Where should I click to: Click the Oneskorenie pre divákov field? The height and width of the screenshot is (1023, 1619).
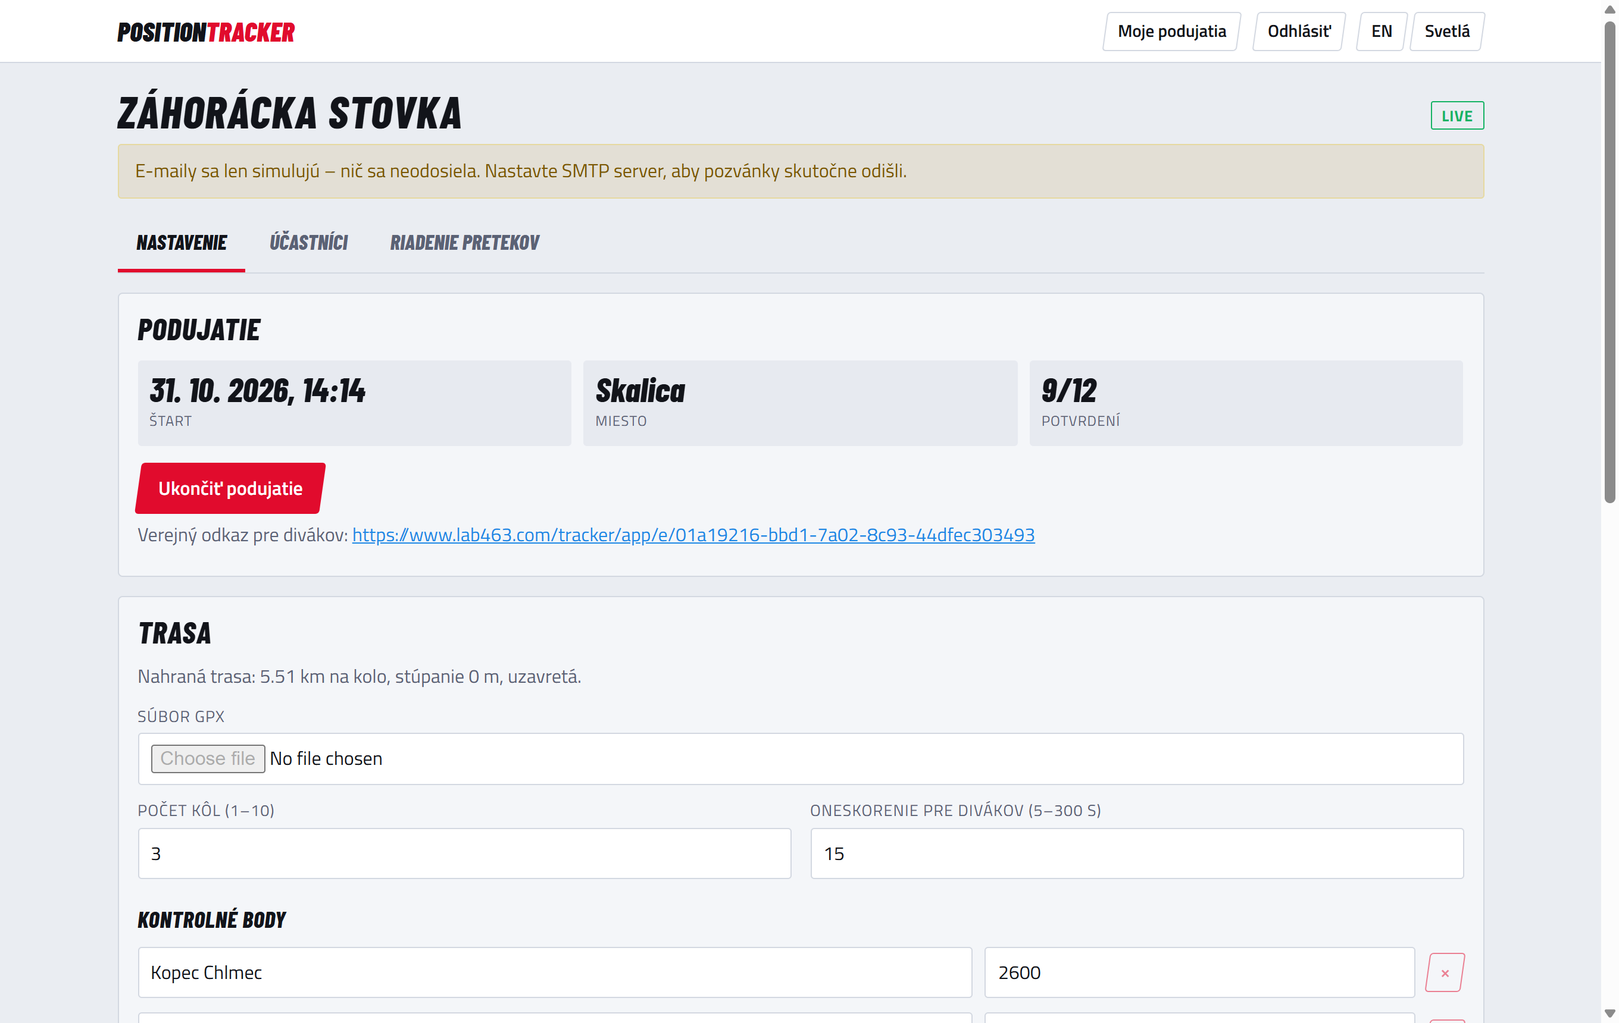[x=1137, y=853]
